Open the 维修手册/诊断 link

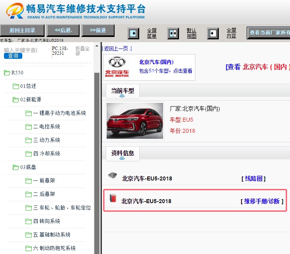click(262, 201)
